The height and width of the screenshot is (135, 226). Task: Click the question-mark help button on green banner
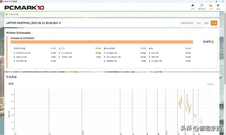pyautogui.click(x=216, y=14)
